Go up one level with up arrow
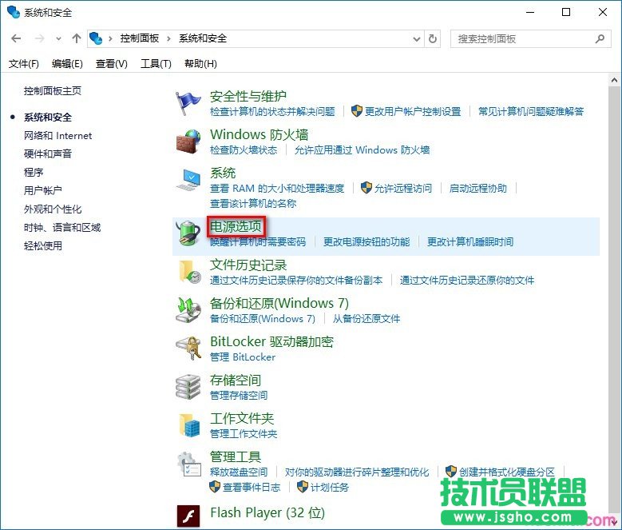Viewport: 622px width, 530px height. [77, 38]
